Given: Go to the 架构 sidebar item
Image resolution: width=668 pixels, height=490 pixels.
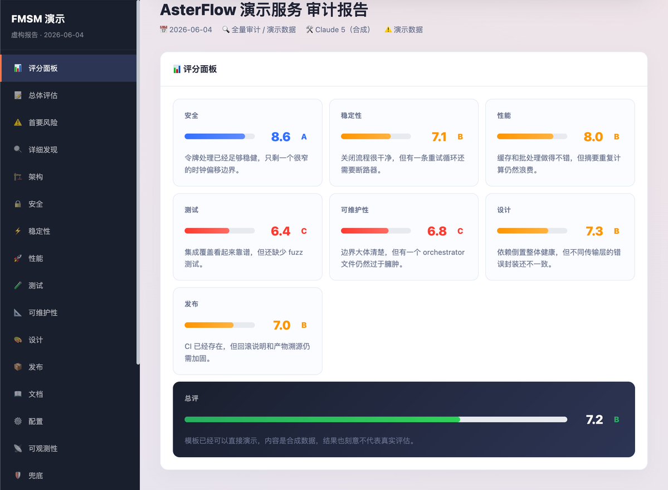Looking at the screenshot, I should (69, 177).
